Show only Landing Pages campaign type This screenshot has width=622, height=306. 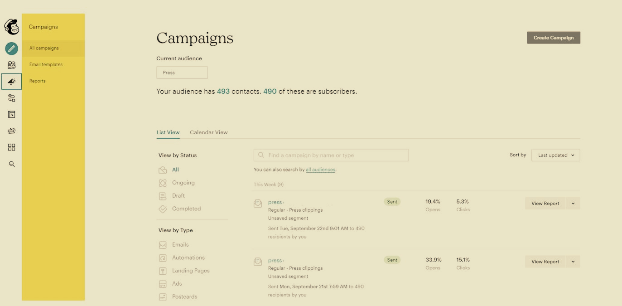(x=190, y=271)
